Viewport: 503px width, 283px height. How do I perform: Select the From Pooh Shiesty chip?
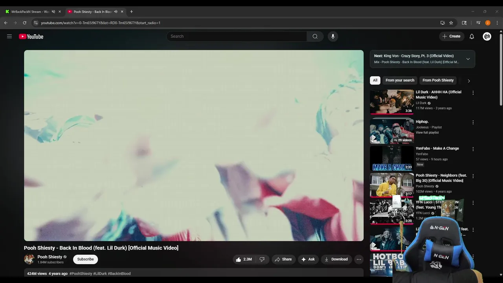[438, 80]
